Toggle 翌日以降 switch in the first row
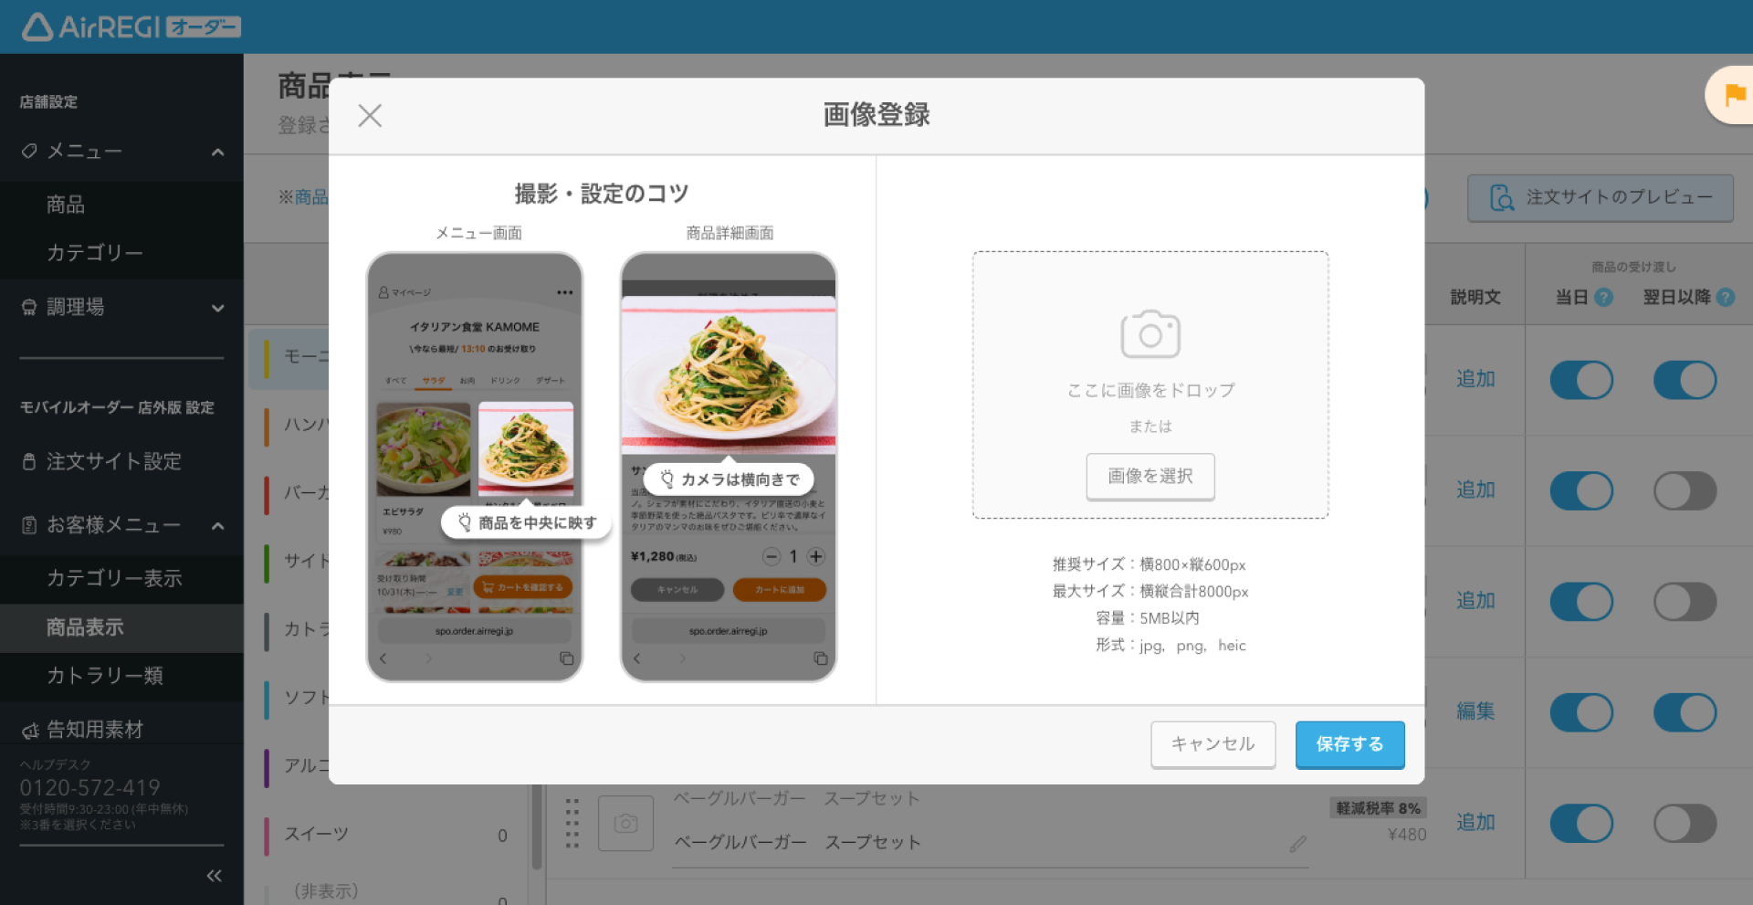This screenshot has height=905, width=1753. 1685,380
